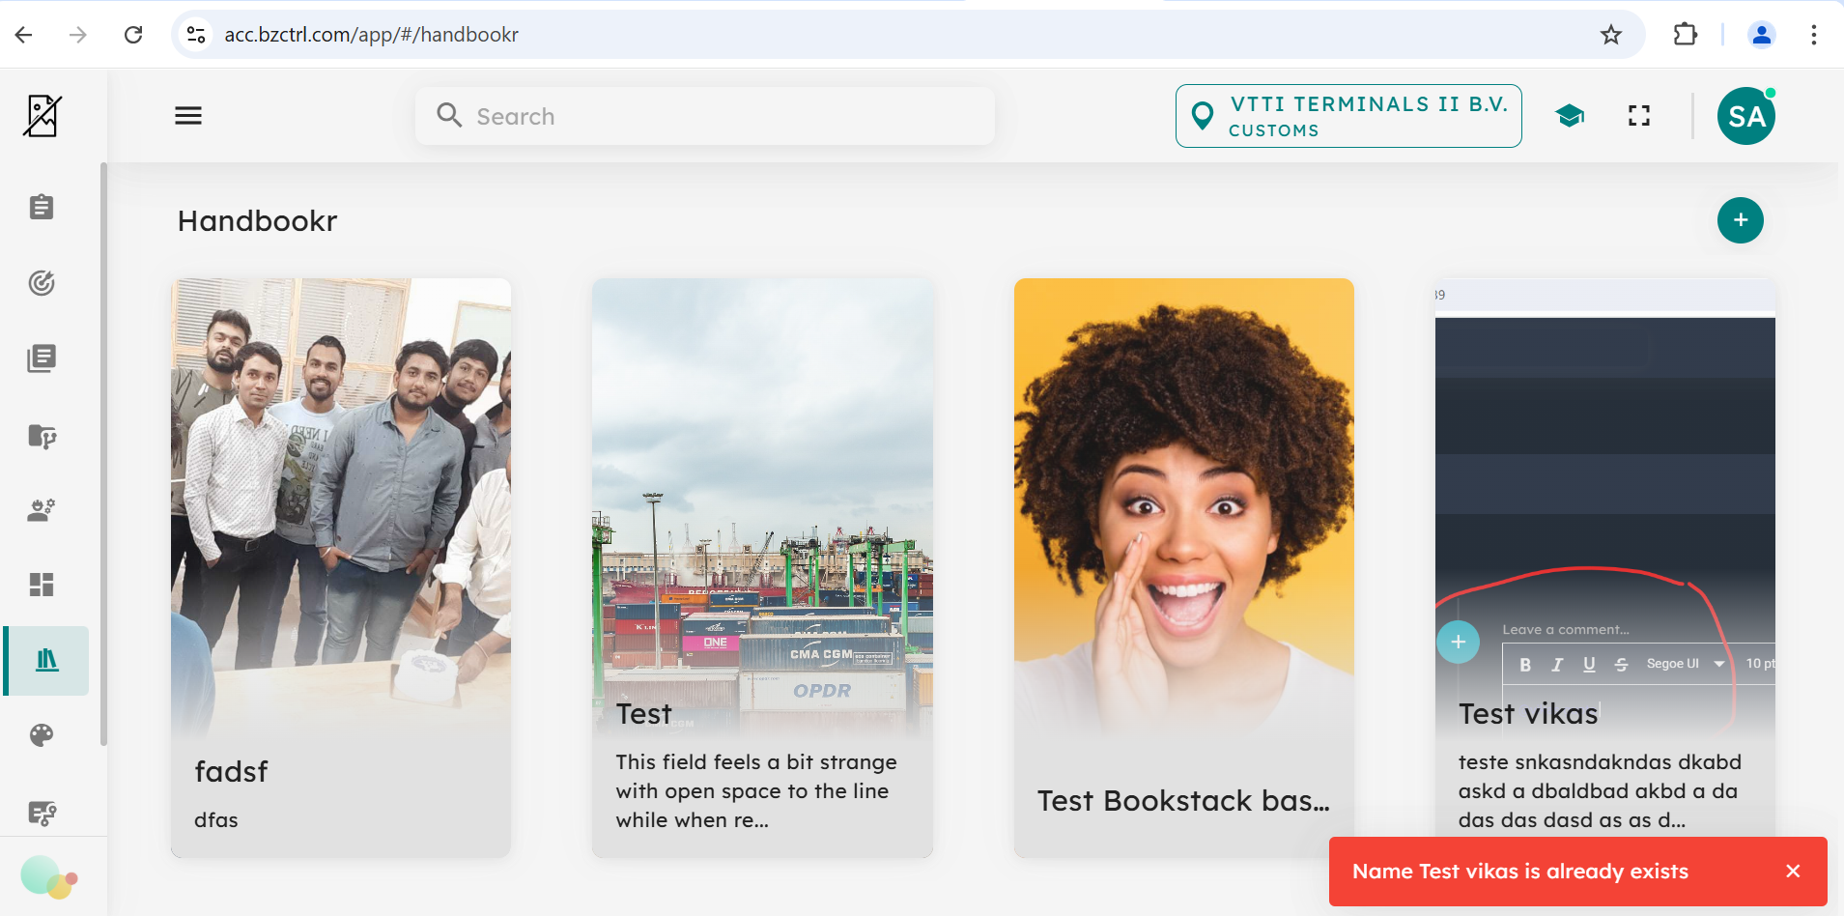
Task: Click the graduation cap academy icon
Action: pyautogui.click(x=1570, y=116)
